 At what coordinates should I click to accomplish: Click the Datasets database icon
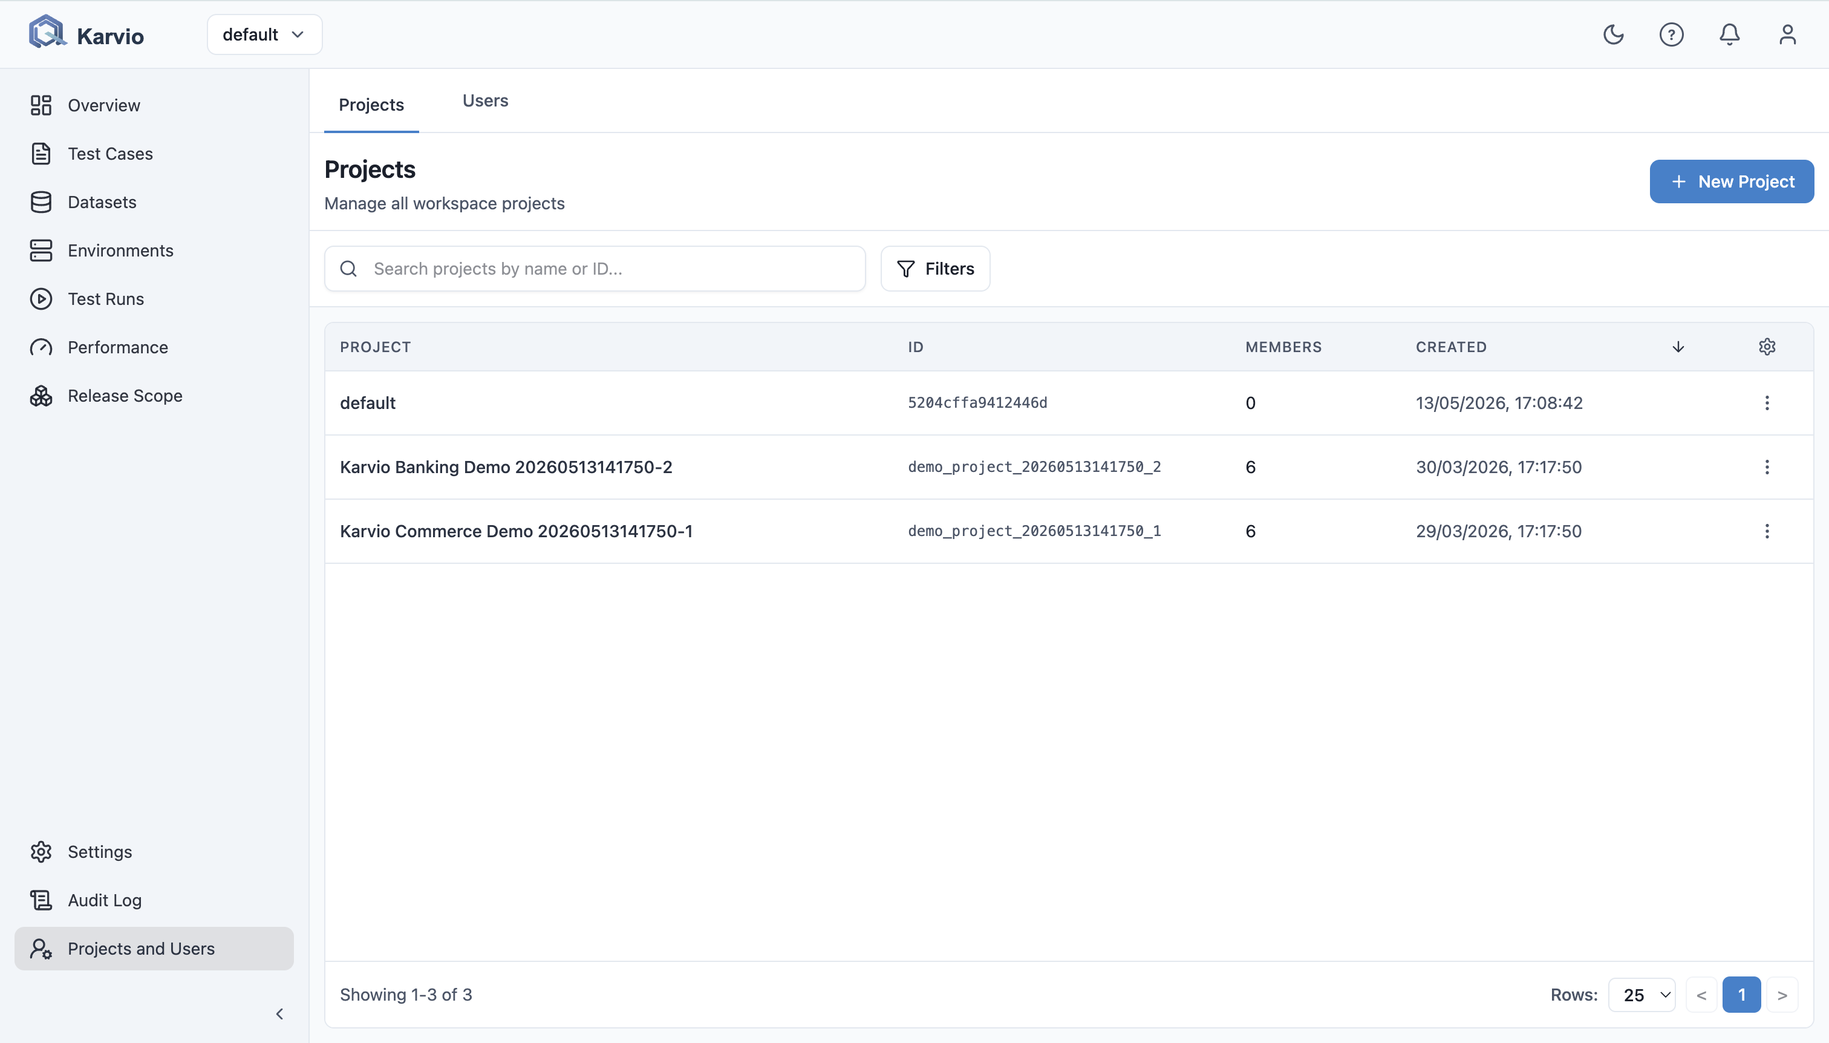[x=41, y=202]
